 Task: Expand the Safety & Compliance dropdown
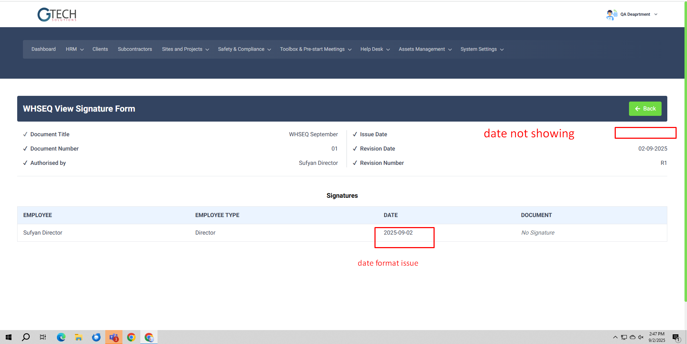click(244, 49)
